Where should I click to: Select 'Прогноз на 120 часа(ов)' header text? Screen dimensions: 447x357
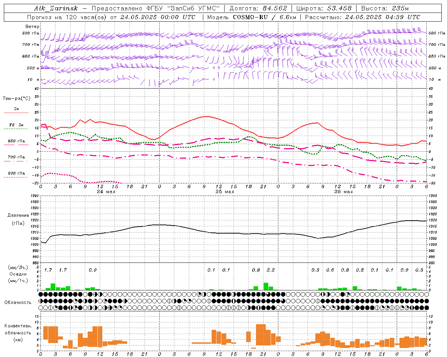pos(67,17)
